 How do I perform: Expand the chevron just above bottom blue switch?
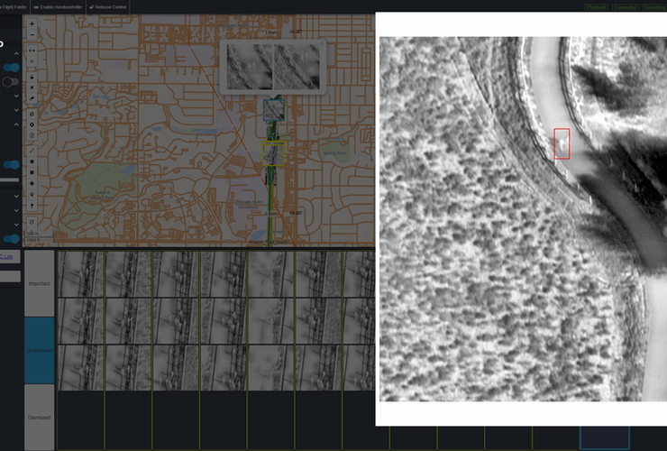[x=17, y=223]
